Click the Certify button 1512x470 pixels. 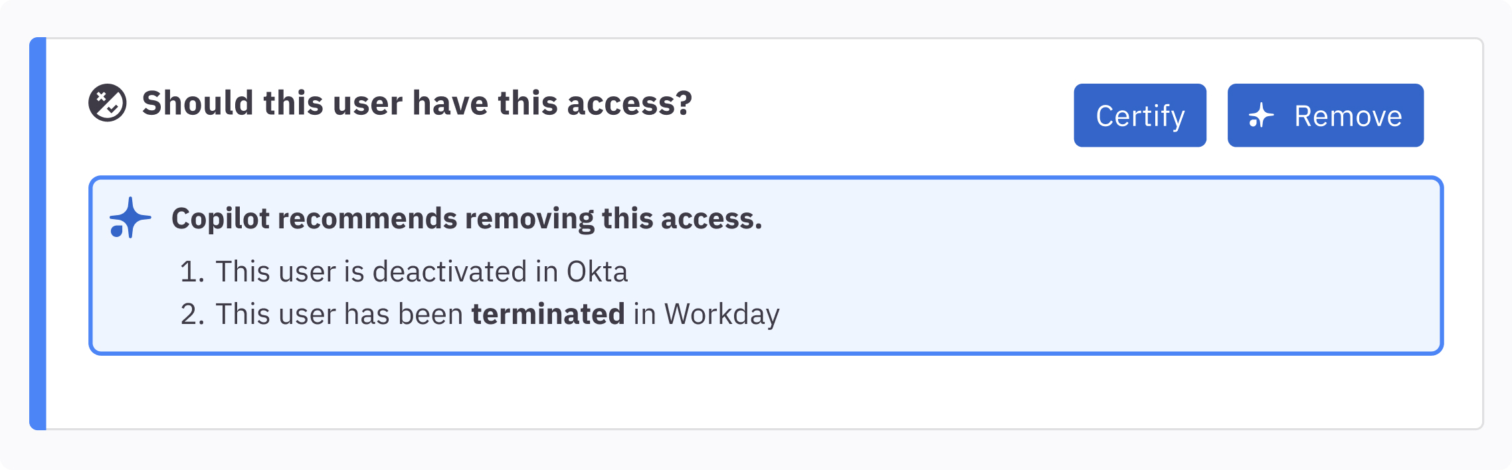(1139, 116)
